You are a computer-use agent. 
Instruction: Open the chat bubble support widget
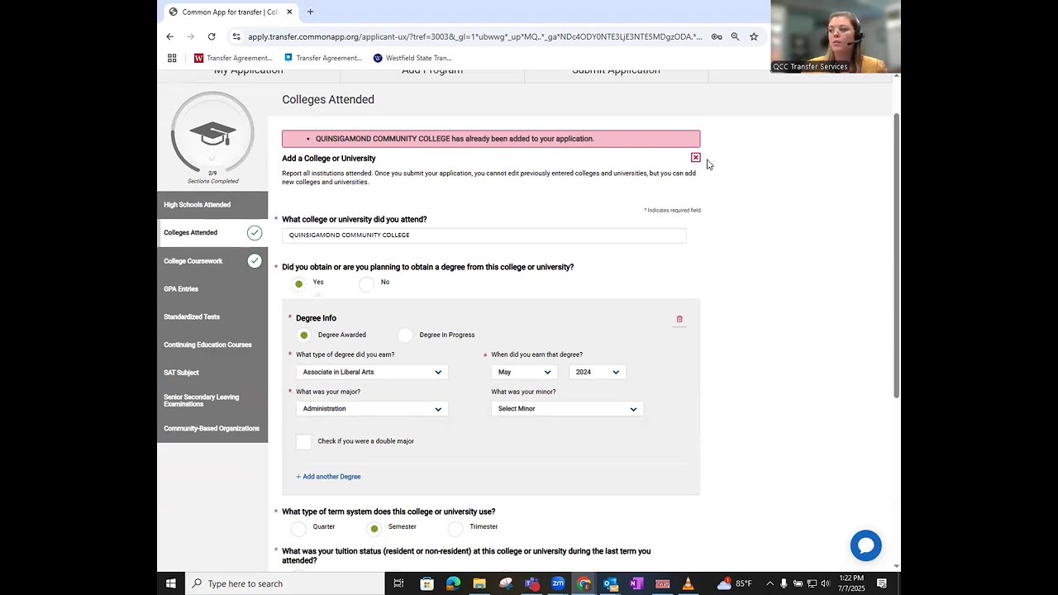(x=865, y=545)
